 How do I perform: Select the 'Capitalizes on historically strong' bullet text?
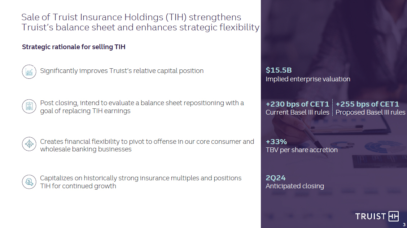point(141,182)
